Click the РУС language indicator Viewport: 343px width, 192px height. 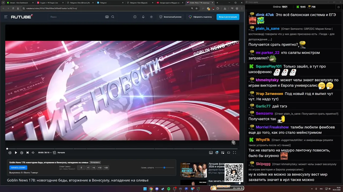tap(321, 189)
